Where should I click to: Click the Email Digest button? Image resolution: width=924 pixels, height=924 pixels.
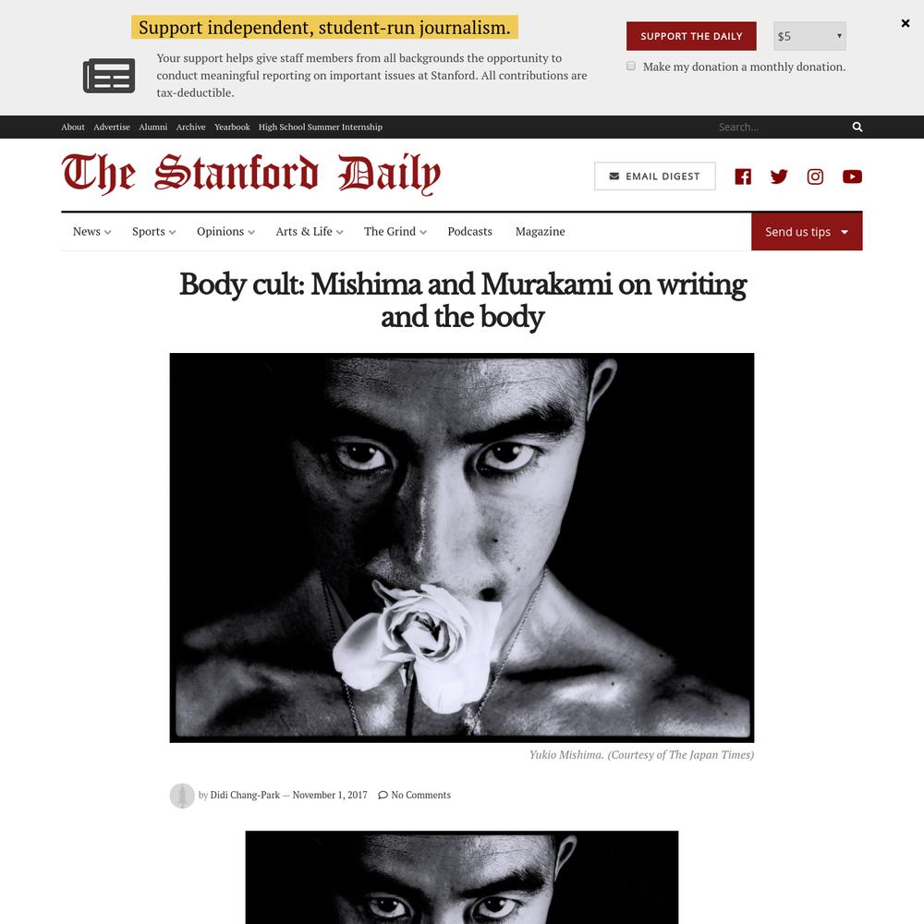655,176
